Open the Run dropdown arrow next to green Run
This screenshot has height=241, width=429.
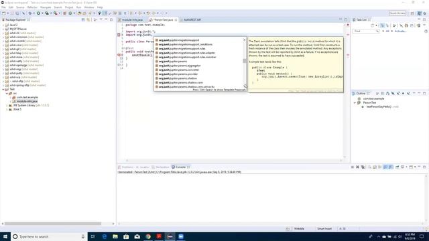pos(42,13)
